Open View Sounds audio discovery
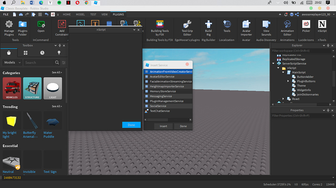 (x=266, y=28)
